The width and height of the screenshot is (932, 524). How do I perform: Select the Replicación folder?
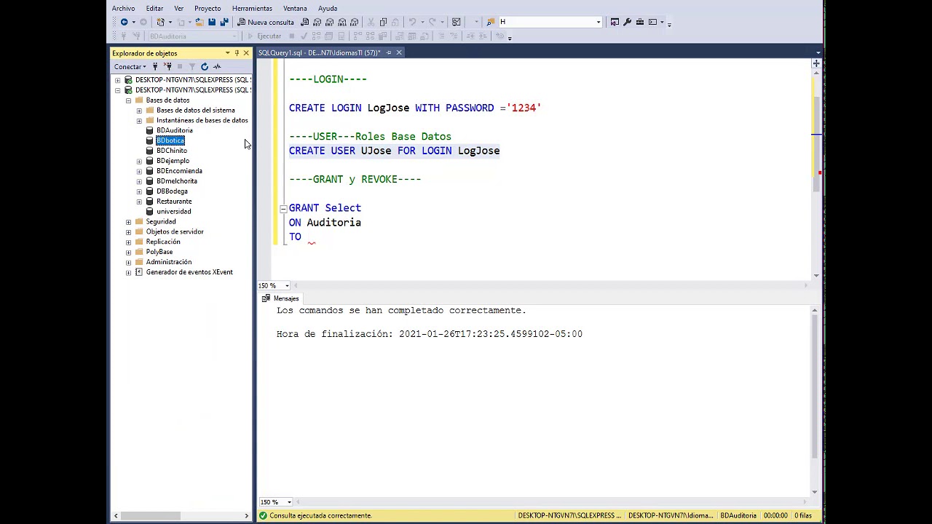pyautogui.click(x=163, y=242)
